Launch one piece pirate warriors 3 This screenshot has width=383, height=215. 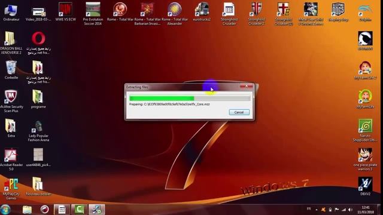[365, 159]
